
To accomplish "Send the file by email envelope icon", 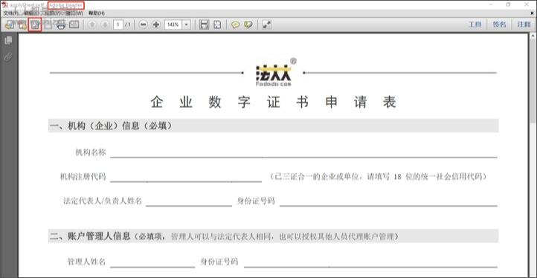I will (x=74, y=25).
